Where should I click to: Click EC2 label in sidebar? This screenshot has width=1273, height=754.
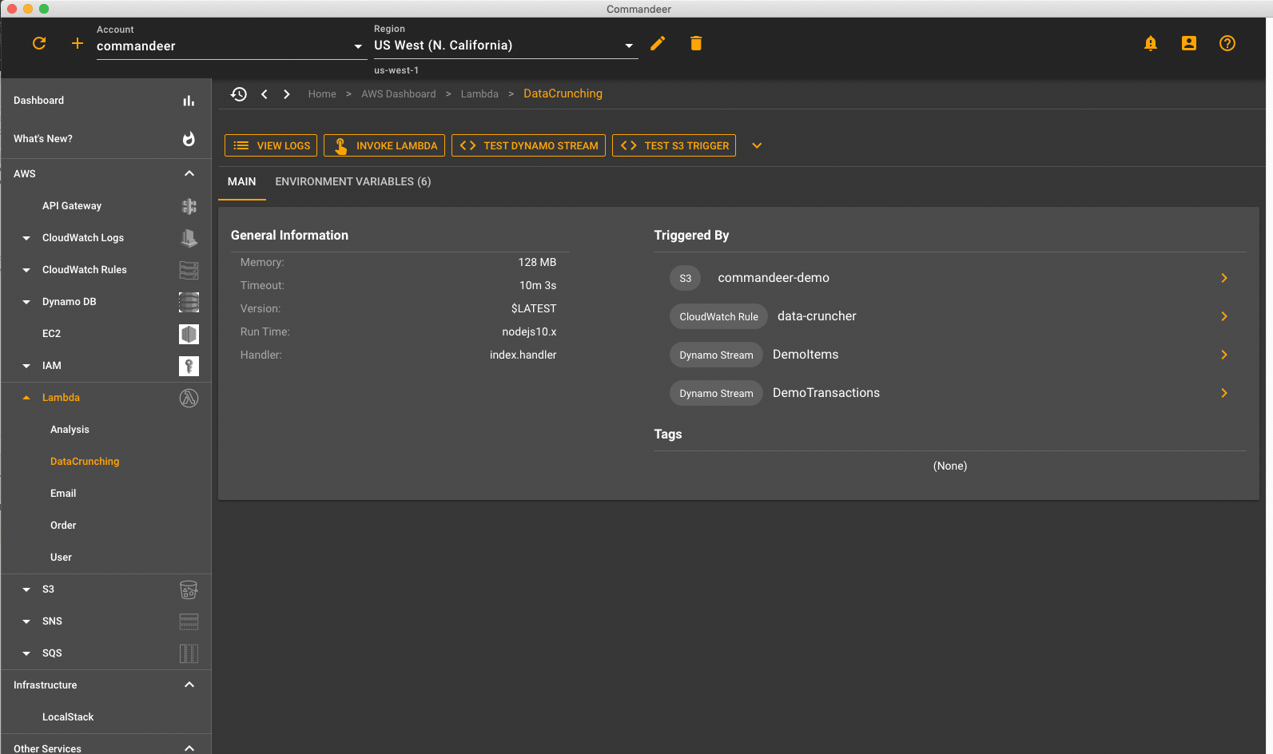[51, 334]
